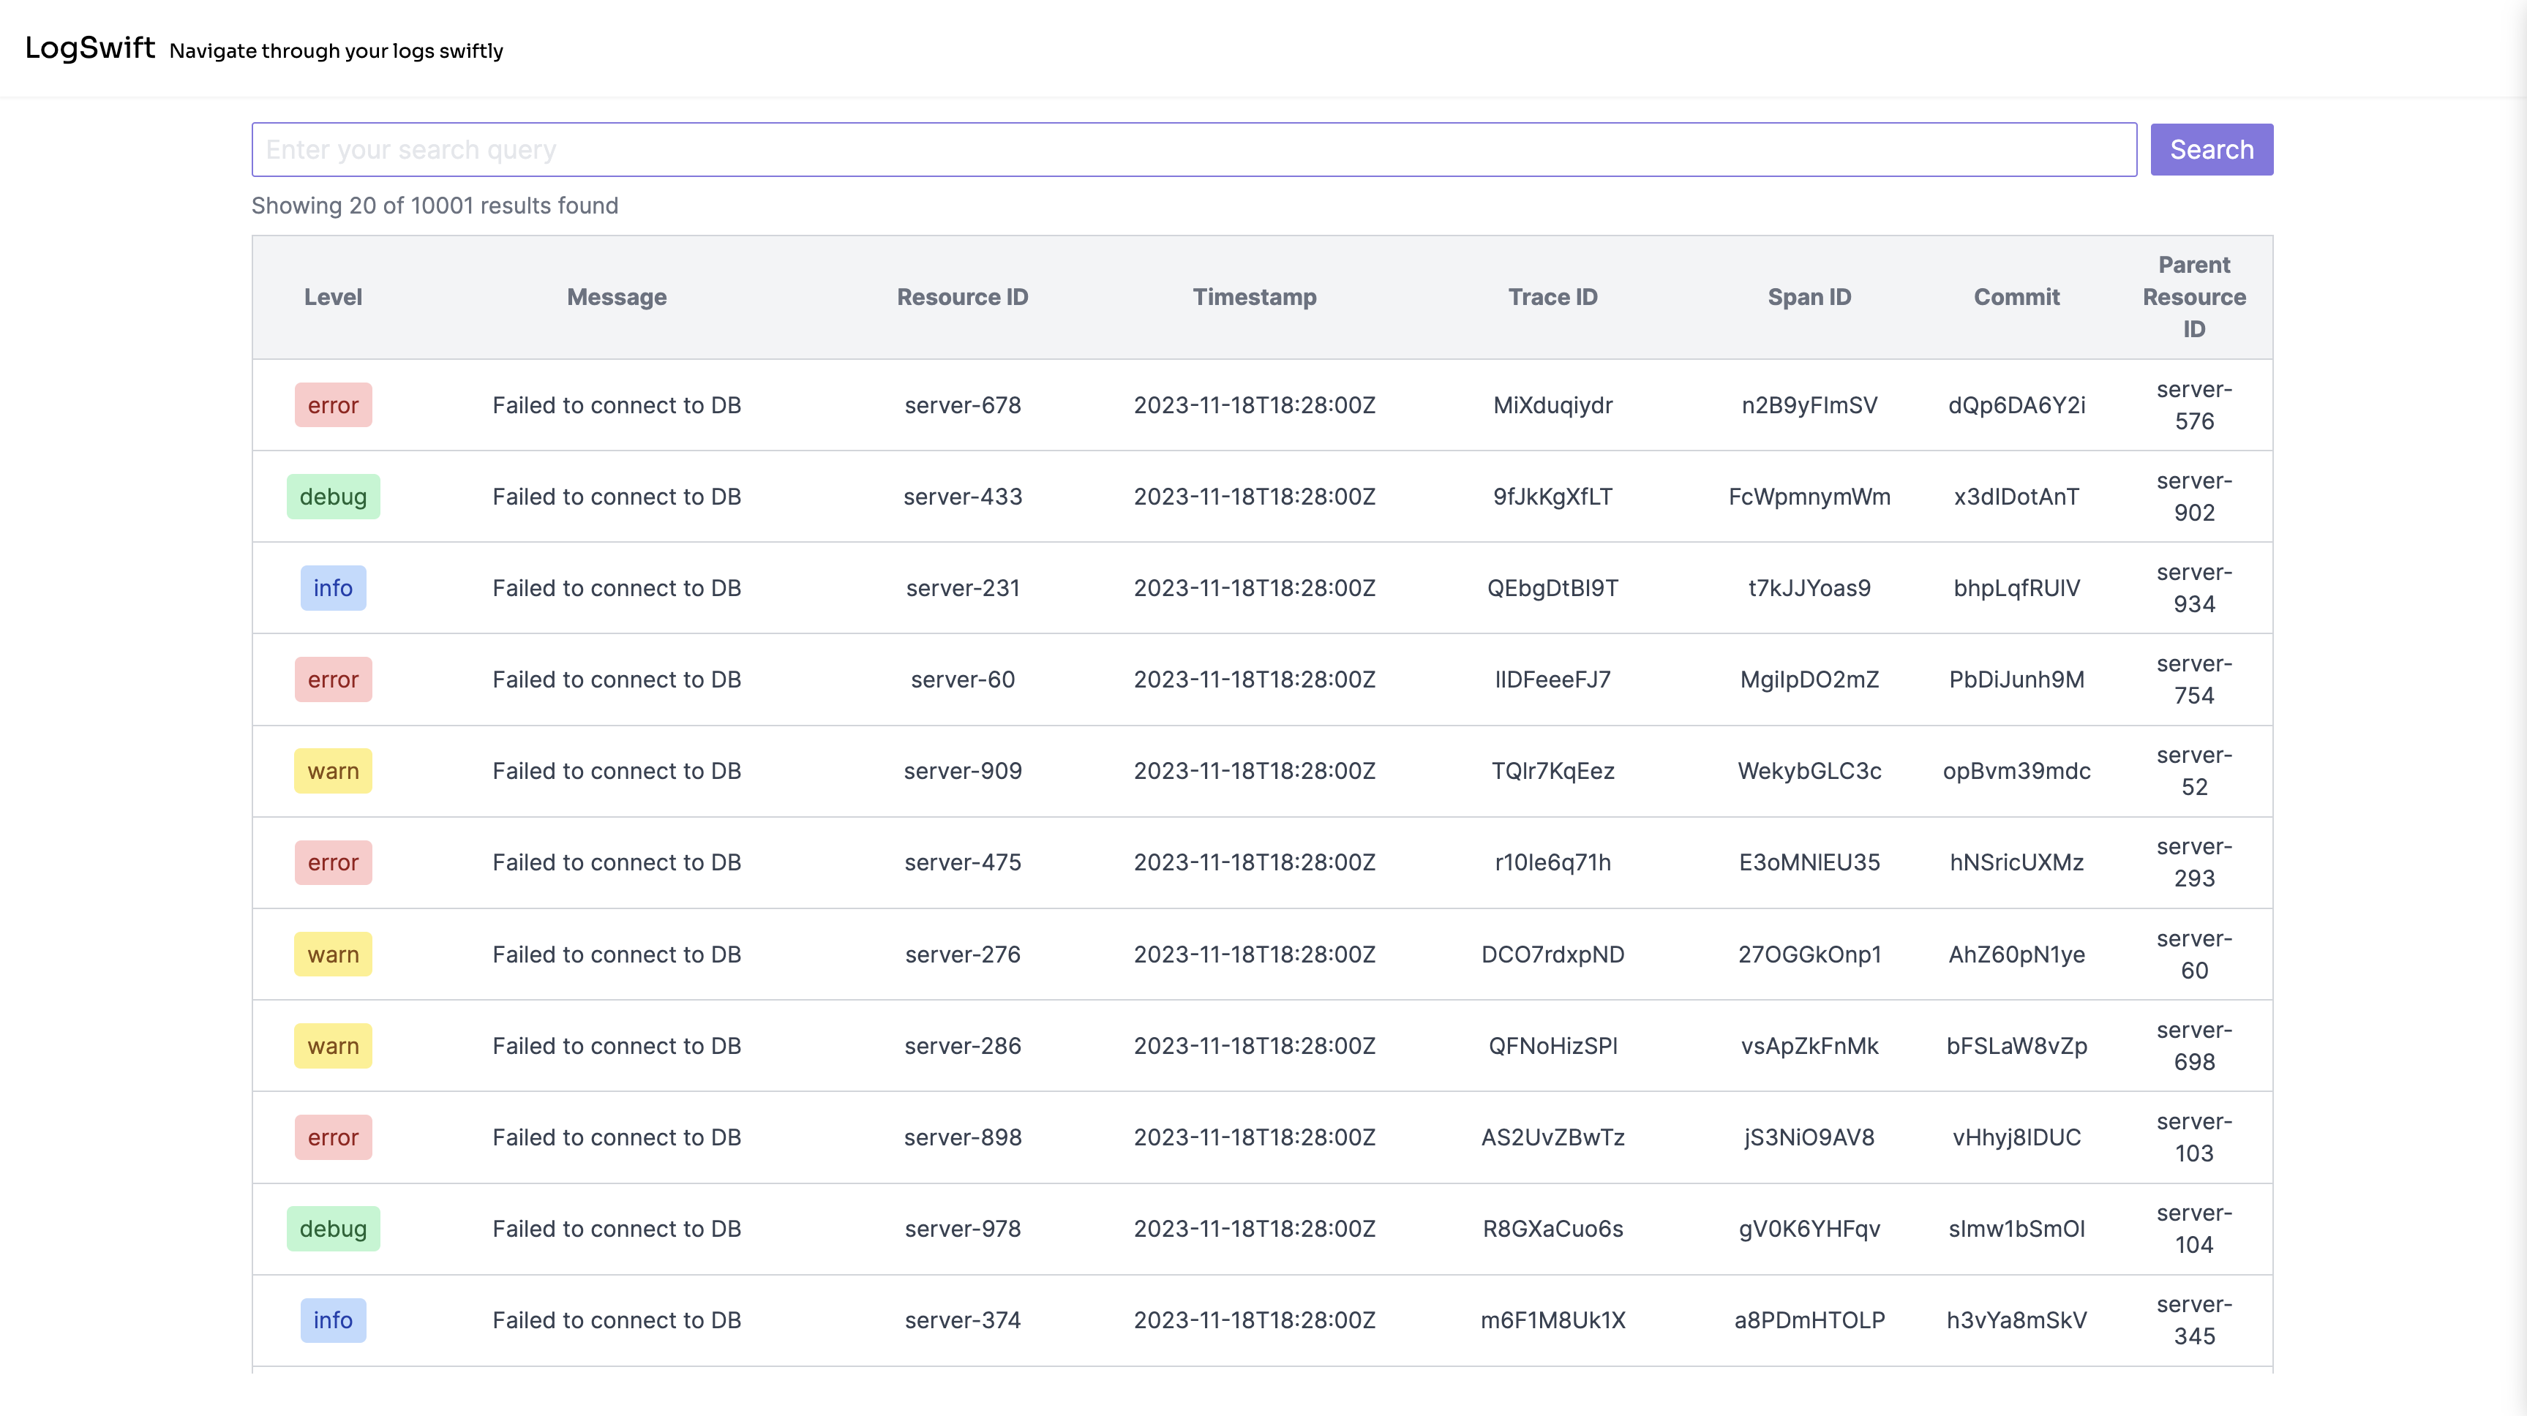Viewport: 2527px width, 1416px height.
Task: Select trace ID QEbgDtBI9T
Action: (x=1552, y=588)
